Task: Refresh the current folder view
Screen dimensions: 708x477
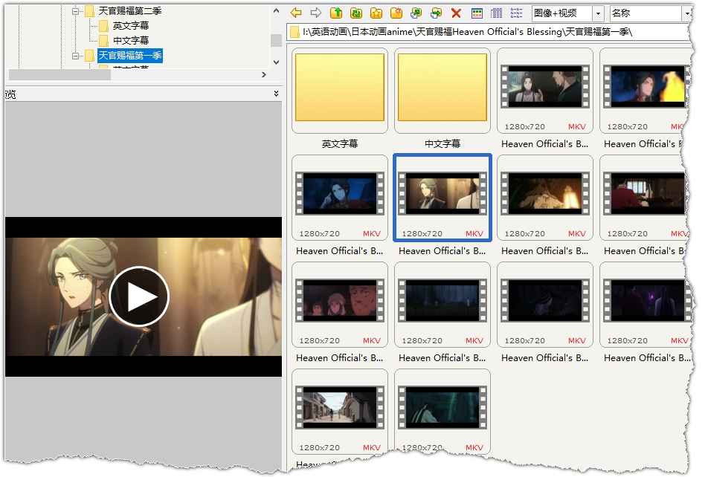Action: [356, 13]
